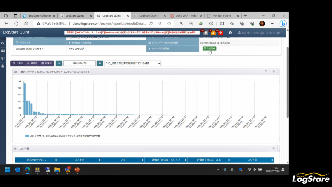332x187 pixels.
Task: Open browser settings three-dot menu
Action: 272,23
